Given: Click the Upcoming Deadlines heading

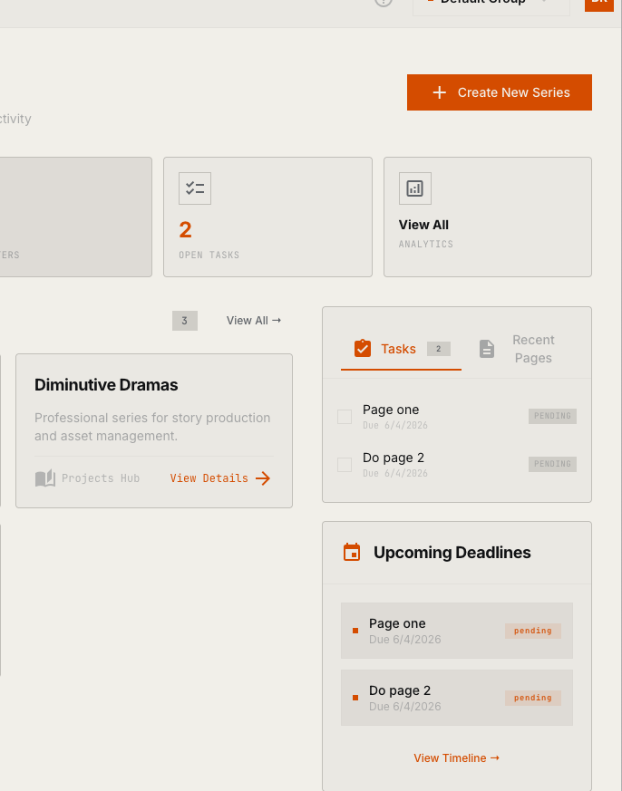Looking at the screenshot, I should (x=452, y=553).
